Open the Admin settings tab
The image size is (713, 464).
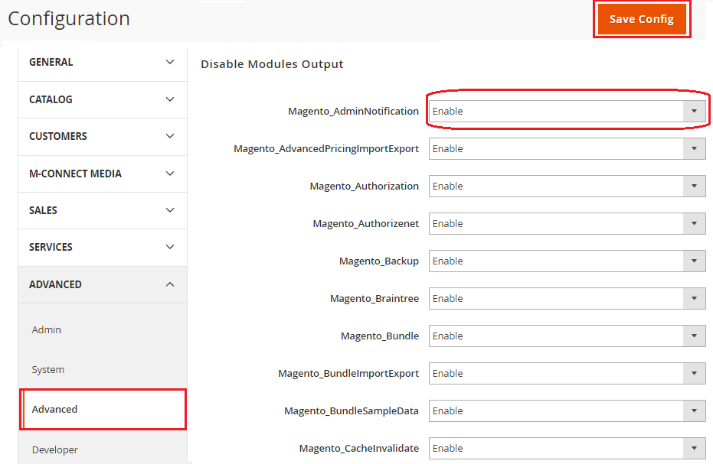pyautogui.click(x=47, y=330)
